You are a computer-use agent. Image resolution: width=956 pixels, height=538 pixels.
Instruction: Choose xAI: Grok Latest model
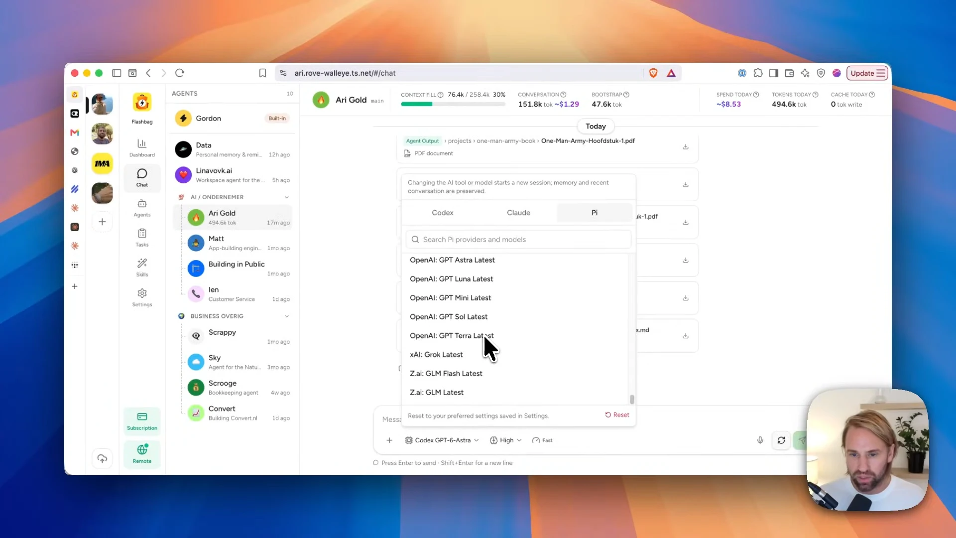tap(516, 355)
